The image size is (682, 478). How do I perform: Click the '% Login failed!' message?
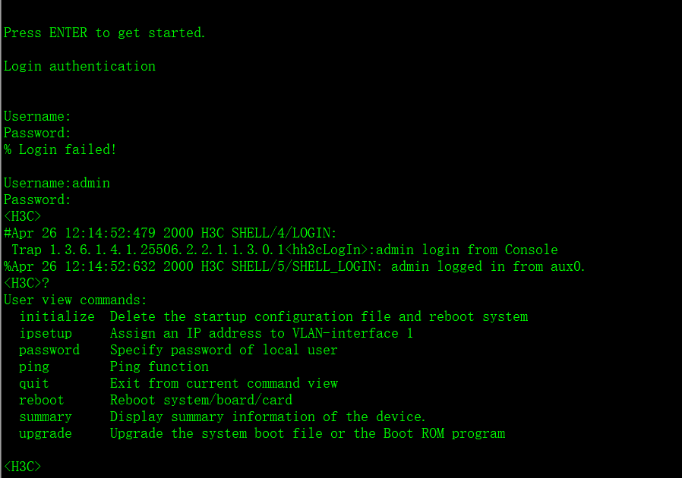(x=61, y=149)
